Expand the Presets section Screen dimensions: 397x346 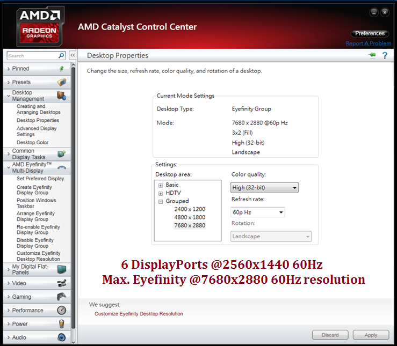click(9, 83)
